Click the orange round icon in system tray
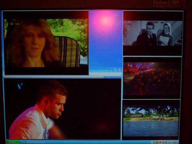Image resolution: width=192 pixels, height=144 pixels. [x=157, y=142]
